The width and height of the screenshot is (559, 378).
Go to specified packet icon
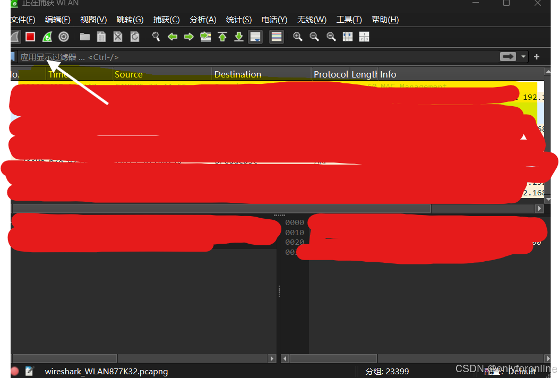click(205, 37)
